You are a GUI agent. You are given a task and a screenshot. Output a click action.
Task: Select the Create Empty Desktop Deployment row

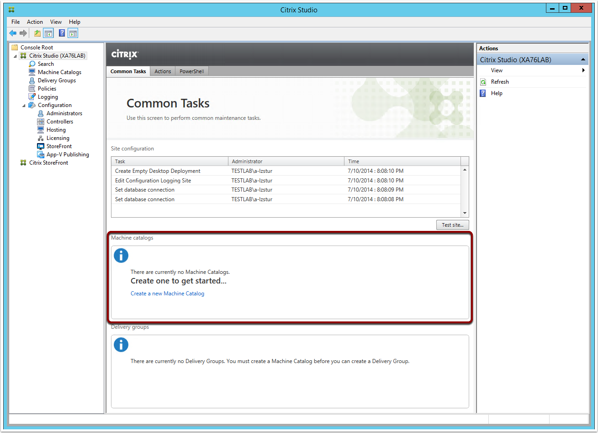(x=286, y=171)
